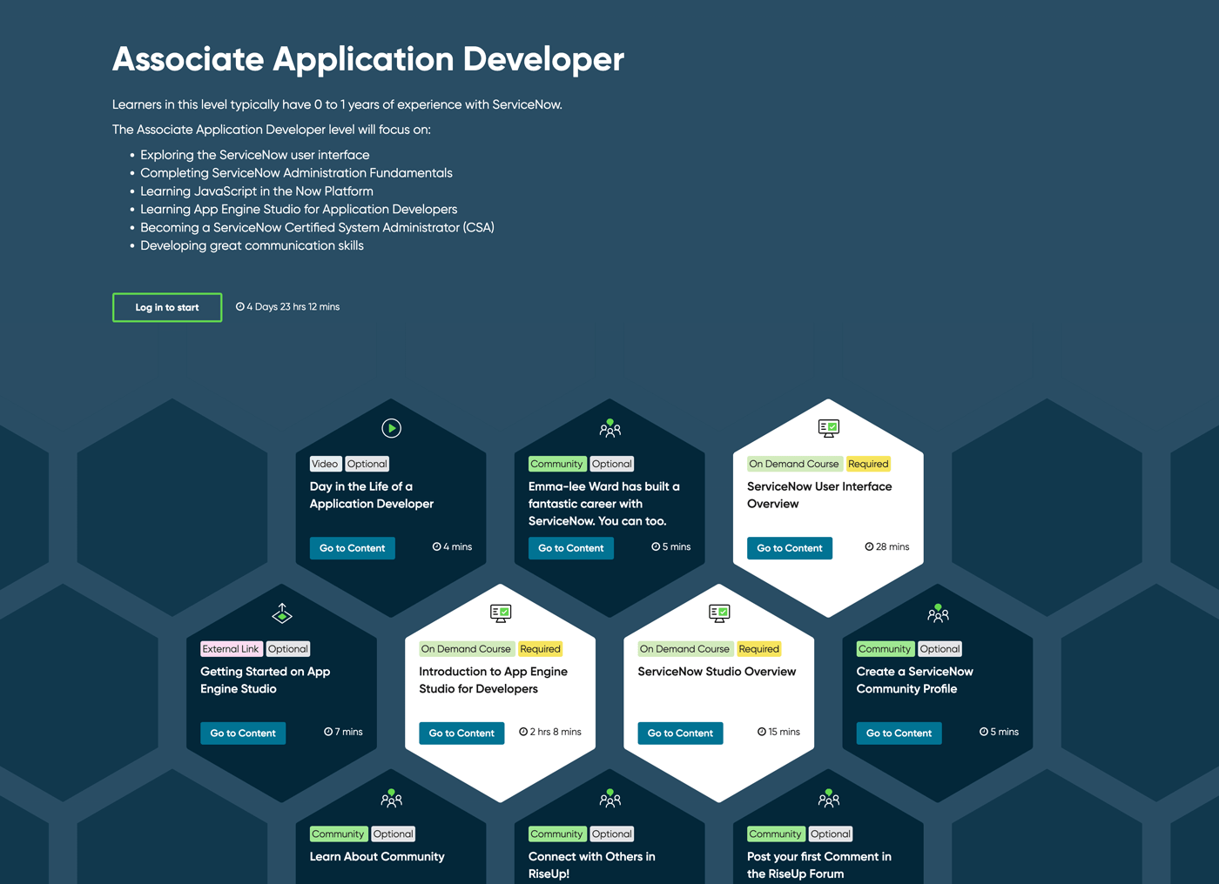Click Community tag on Post your first Comment card
This screenshot has width=1219, height=884.
(x=776, y=834)
